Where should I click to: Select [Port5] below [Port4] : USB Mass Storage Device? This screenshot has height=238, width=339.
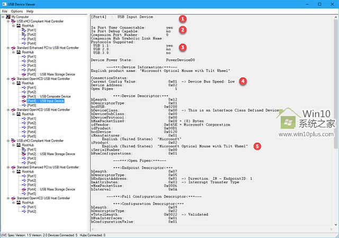(x=32, y=193)
